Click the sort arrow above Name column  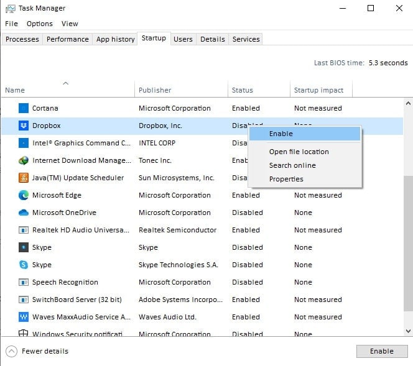(65, 83)
